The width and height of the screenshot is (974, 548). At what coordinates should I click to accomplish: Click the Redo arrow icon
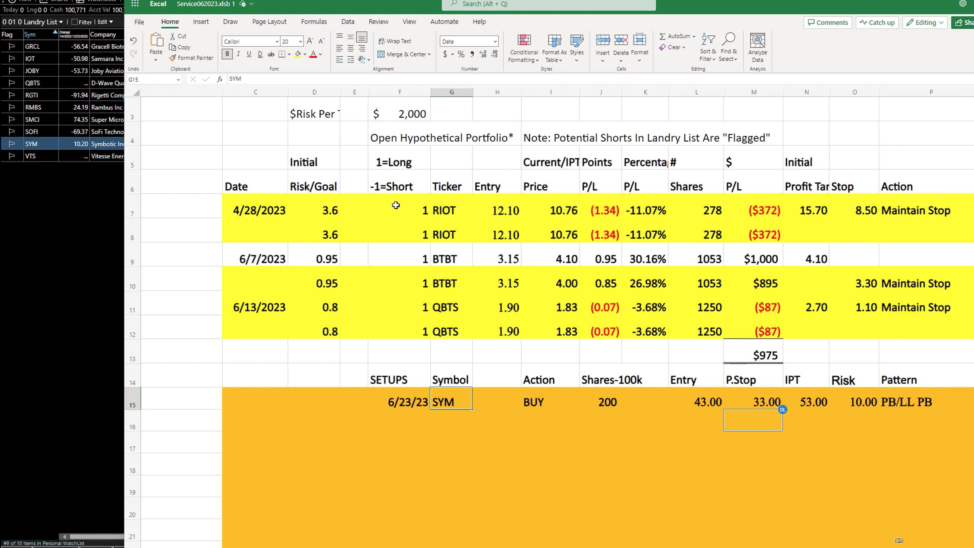pos(133,54)
